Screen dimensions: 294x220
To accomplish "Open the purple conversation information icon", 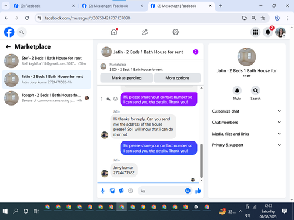I will (196, 52).
